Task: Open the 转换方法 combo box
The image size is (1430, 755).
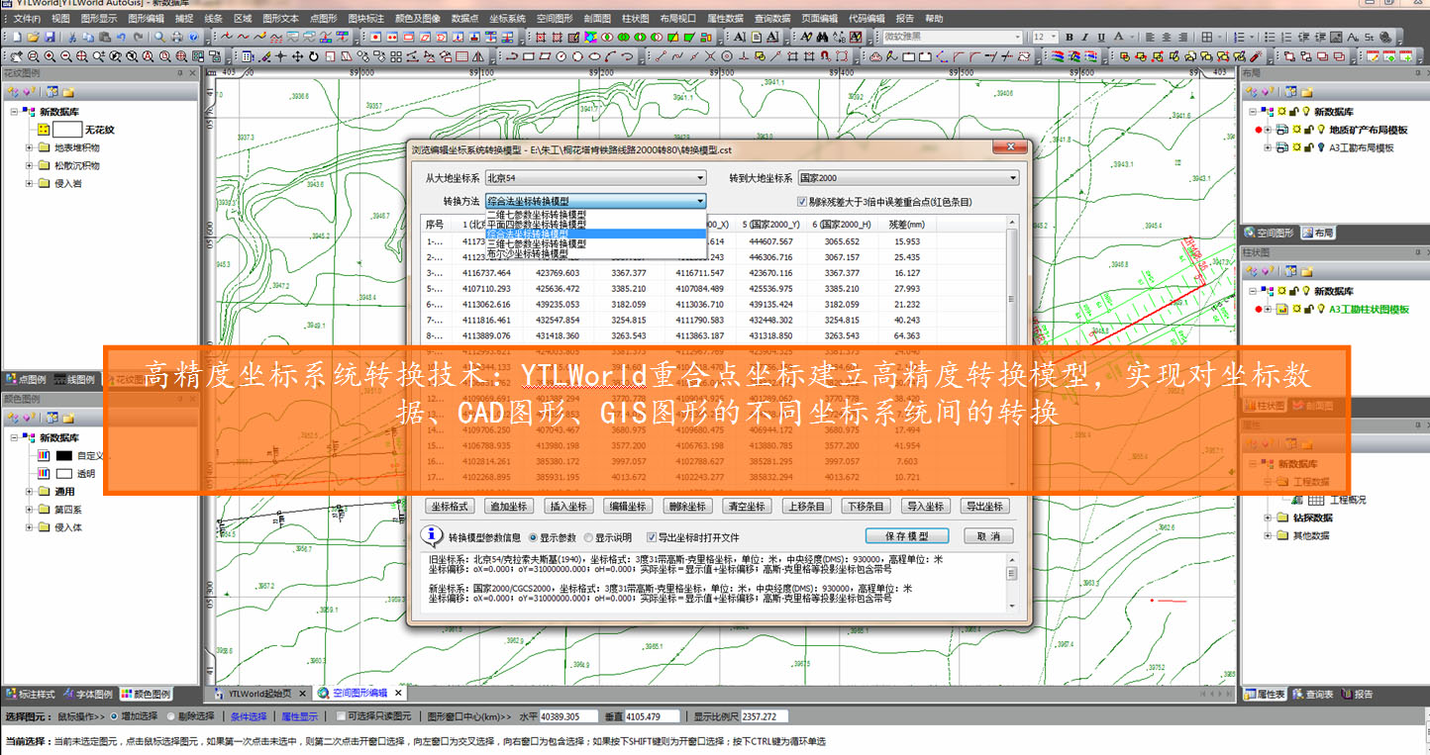Action: click(x=595, y=201)
